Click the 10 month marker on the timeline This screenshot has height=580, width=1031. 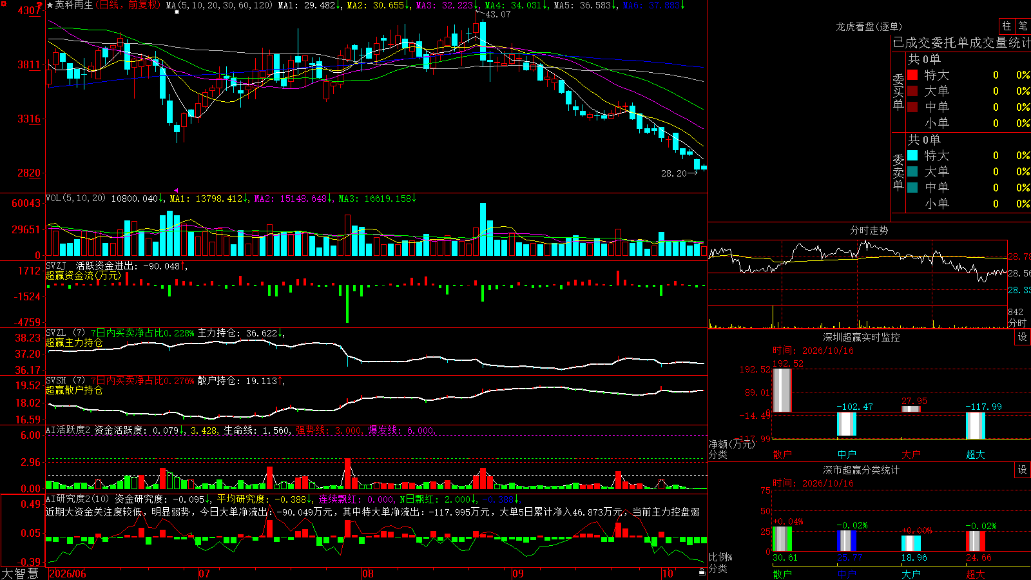tap(668, 574)
